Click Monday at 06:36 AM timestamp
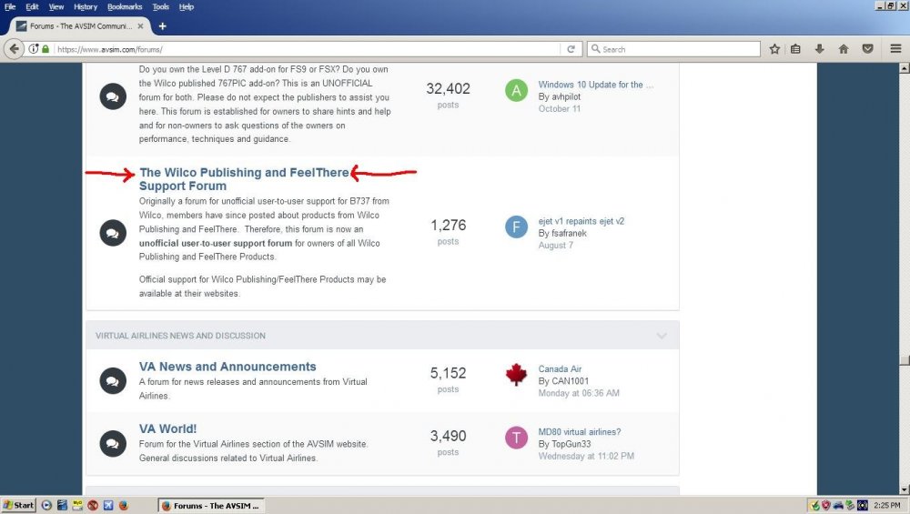 tap(579, 393)
